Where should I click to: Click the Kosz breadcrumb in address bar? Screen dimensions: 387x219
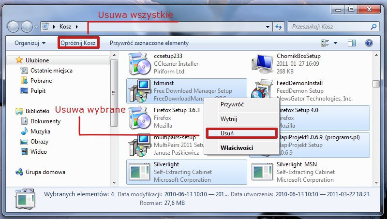click(65, 27)
